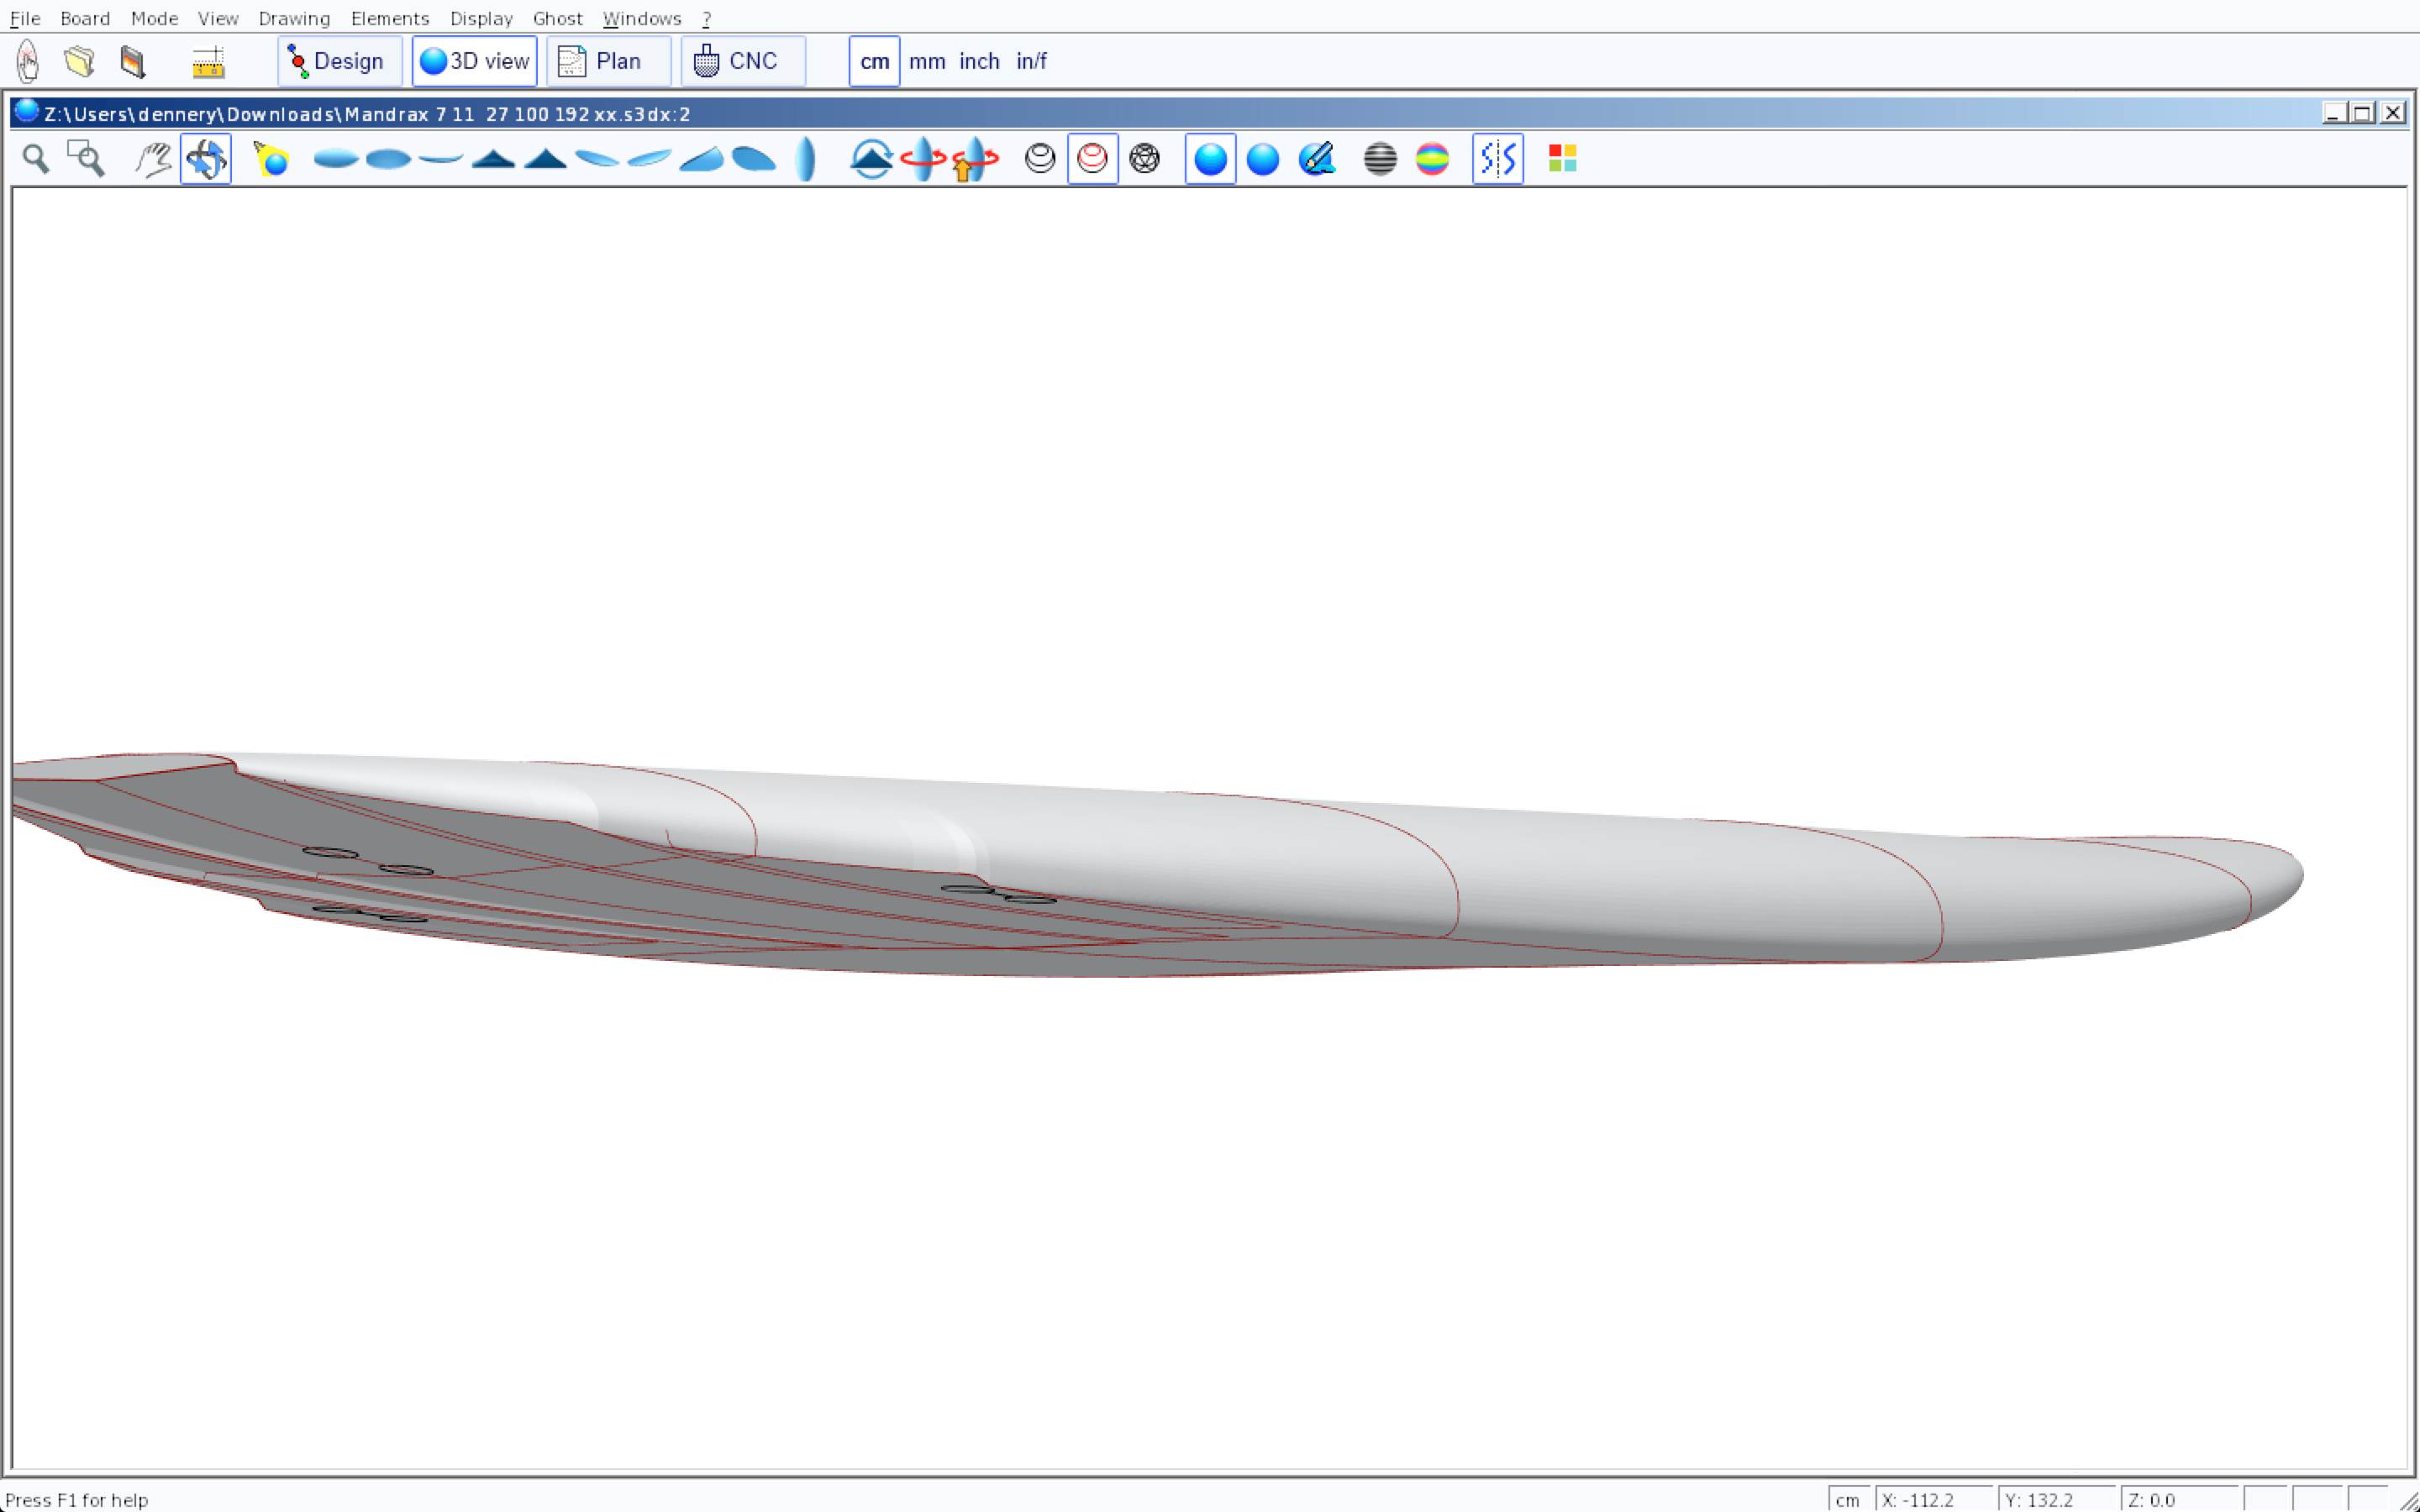Open the Elements menu
The image size is (2420, 1512).
coord(389,18)
